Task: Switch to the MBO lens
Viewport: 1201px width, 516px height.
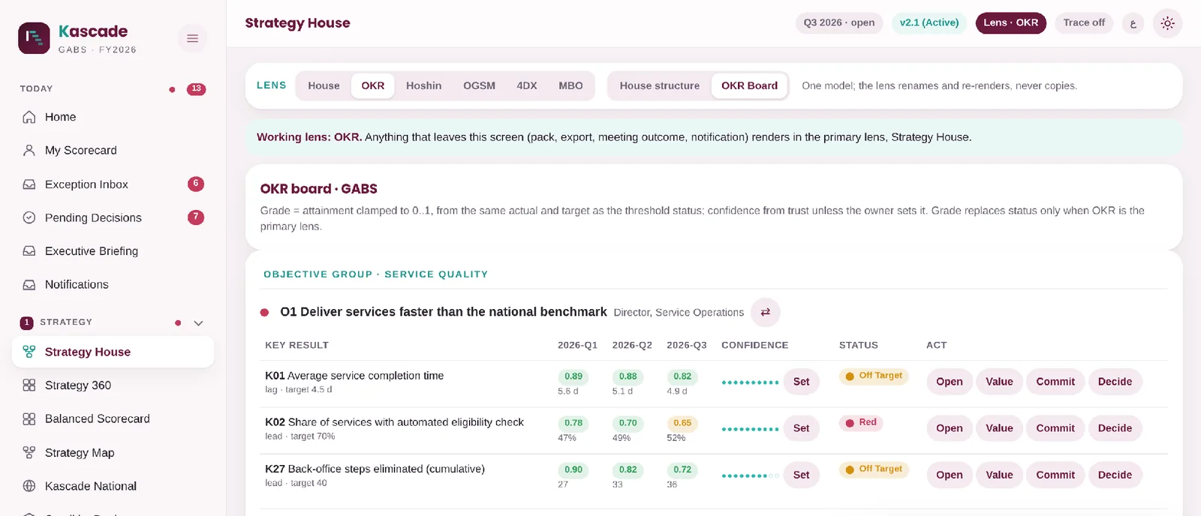Action: (570, 86)
